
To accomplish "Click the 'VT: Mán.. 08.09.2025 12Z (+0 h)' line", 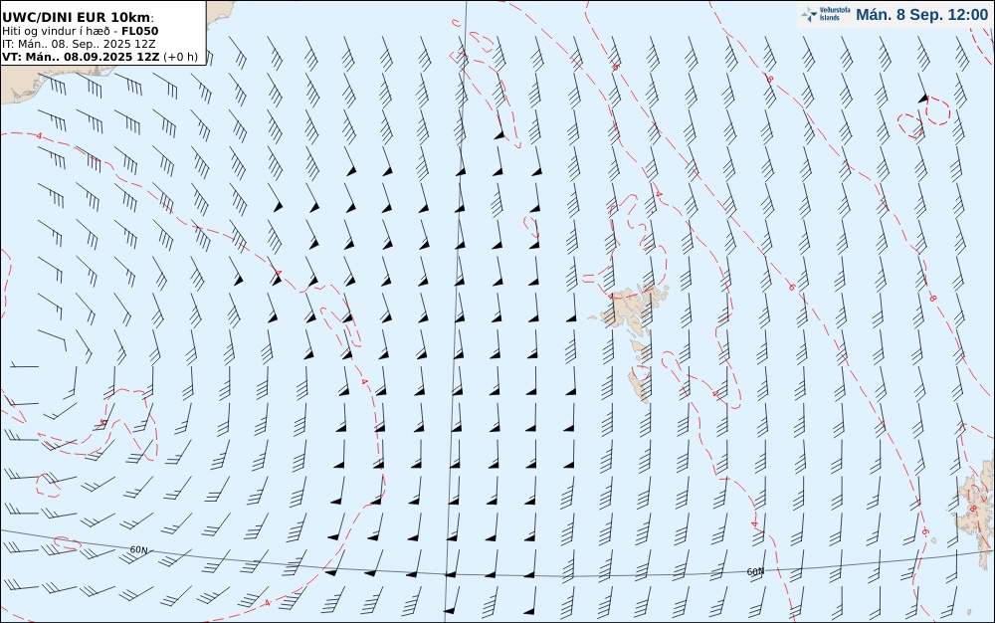I will [99, 57].
